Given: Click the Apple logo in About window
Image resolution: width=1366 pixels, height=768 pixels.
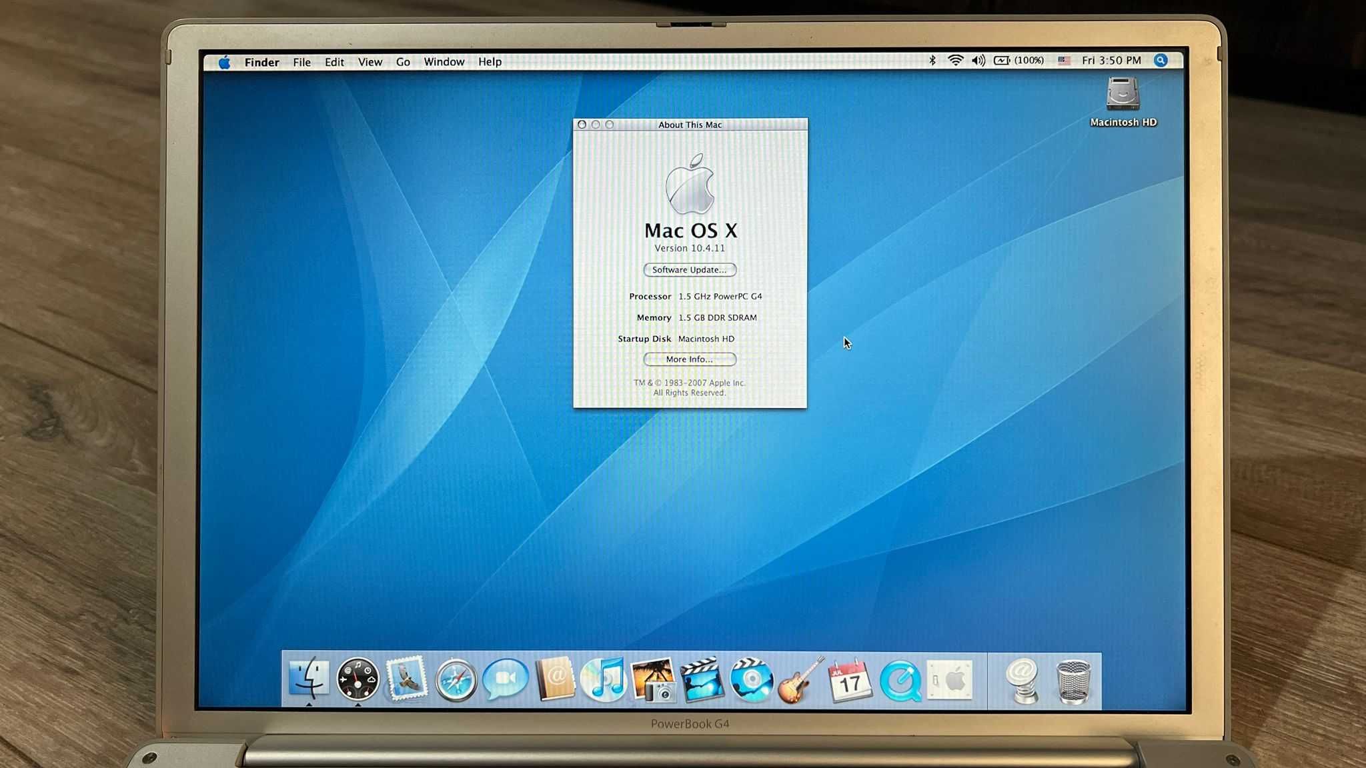Looking at the screenshot, I should pos(690,184).
